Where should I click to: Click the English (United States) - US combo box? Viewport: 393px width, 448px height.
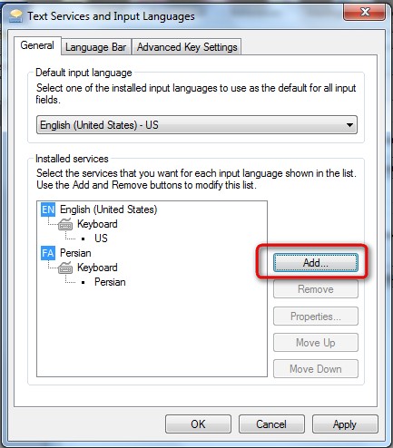click(197, 125)
